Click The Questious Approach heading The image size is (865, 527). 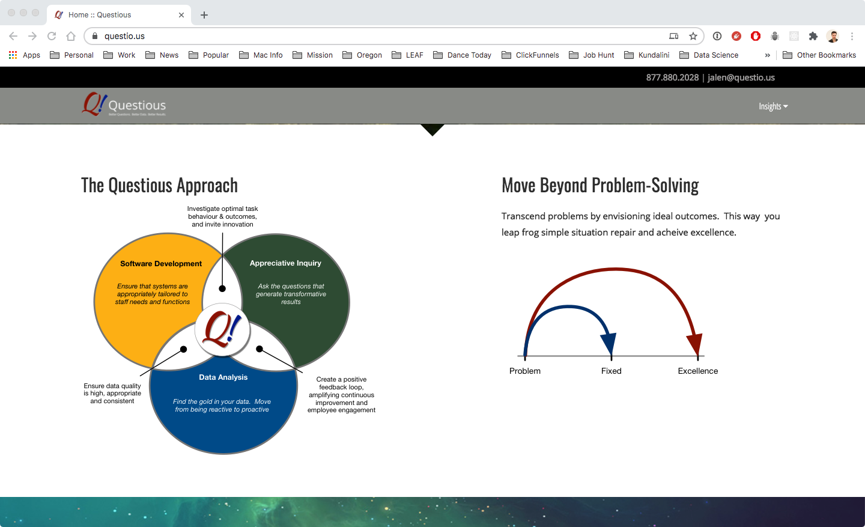point(160,186)
